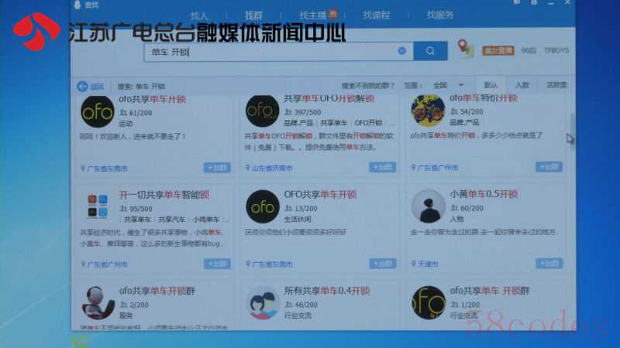Sort results by 人数
This screenshot has width=620, height=348.
(522, 85)
